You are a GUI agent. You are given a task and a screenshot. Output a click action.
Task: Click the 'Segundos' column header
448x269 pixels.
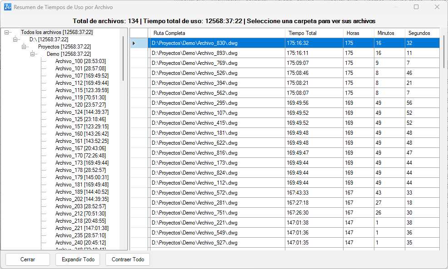(420, 33)
